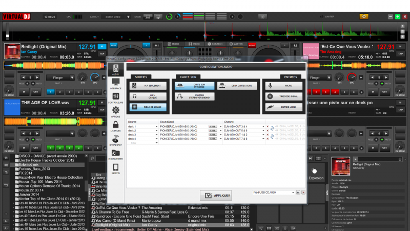Image resolution: width=410 pixels, height=231 pixels.
Task: Open the Broadcast settings section
Action: click(x=115, y=140)
